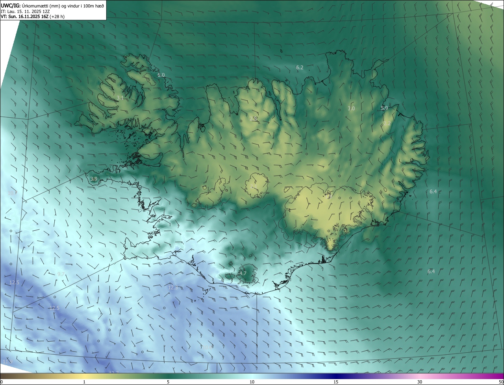Click the 11.9 label at the bottom-left edge
The image size is (504, 385).
click(7, 362)
